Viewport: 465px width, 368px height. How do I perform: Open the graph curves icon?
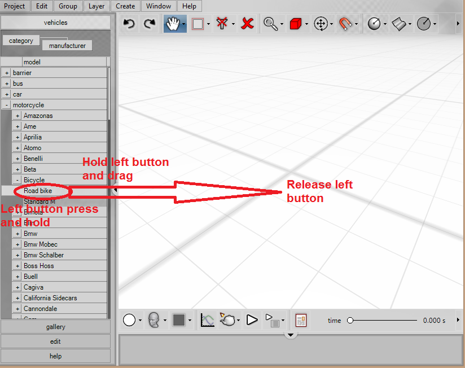(207, 320)
